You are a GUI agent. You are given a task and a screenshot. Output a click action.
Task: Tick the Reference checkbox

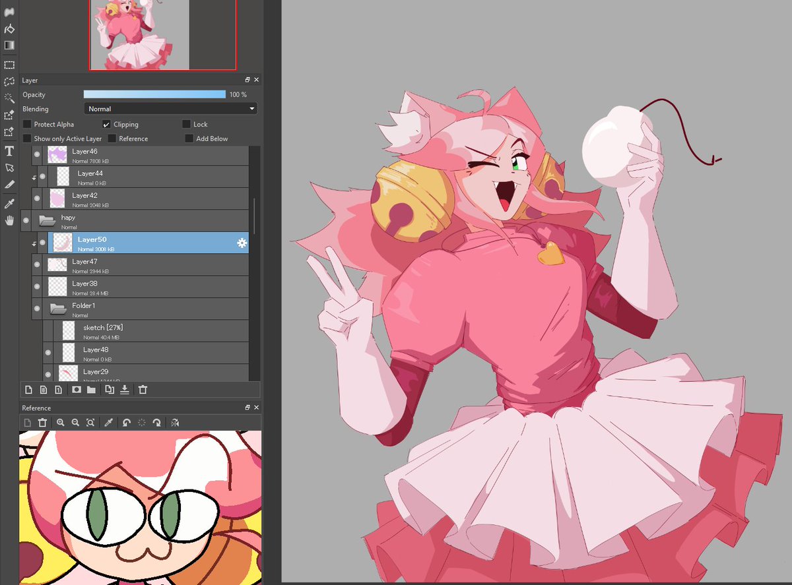(x=112, y=139)
